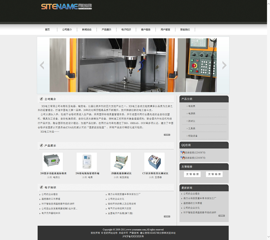Click the pencil icon beside 电子知识 heading

coord(41,187)
